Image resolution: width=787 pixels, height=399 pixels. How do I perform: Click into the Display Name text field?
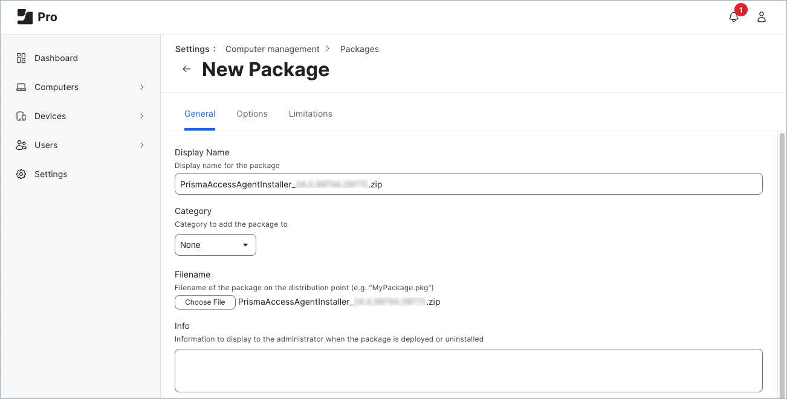(468, 184)
